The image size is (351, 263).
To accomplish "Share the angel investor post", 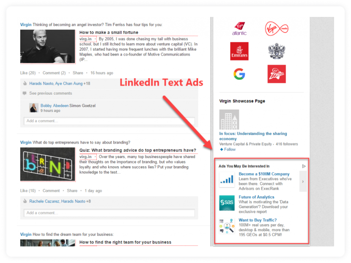I will (x=78, y=73).
